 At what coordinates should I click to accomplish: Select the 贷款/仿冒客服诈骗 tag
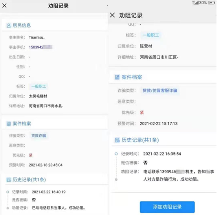pyautogui.click(x=160, y=90)
